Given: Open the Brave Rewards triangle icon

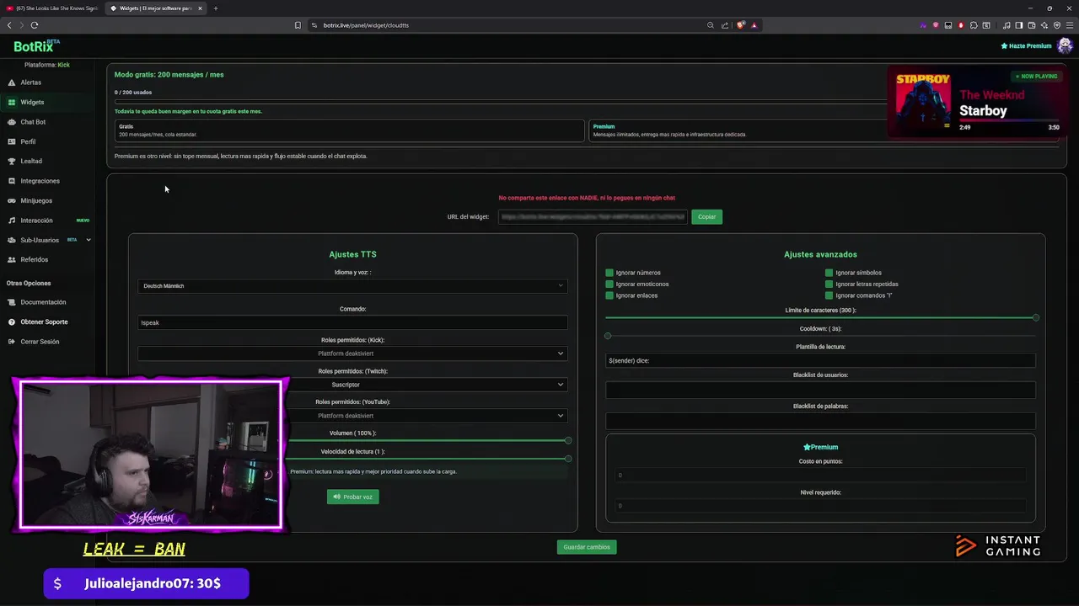Looking at the screenshot, I should tap(754, 25).
